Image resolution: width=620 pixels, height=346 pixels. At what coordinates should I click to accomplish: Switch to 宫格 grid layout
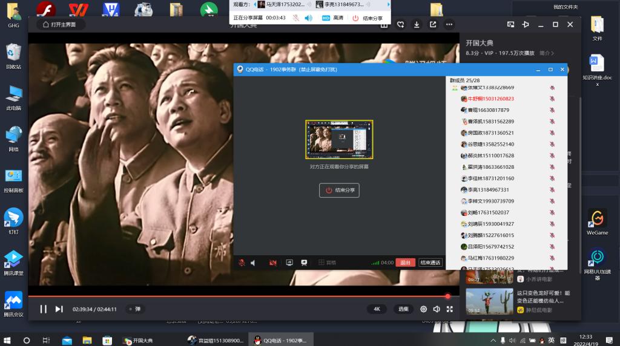coord(327,263)
